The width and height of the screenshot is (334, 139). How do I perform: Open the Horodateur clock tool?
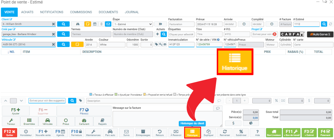click(x=26, y=133)
